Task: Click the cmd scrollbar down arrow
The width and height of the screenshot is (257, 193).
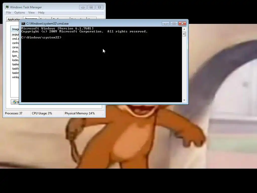Action: [184, 100]
